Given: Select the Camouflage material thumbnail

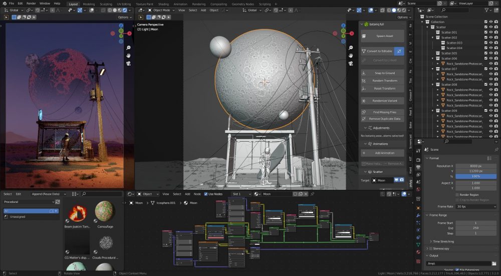Looking at the screenshot, I should [105, 211].
